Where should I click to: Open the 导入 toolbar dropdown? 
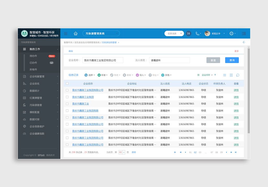click(x=141, y=75)
